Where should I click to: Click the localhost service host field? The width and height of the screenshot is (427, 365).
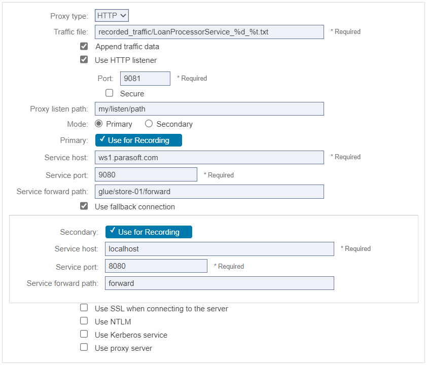click(x=220, y=249)
